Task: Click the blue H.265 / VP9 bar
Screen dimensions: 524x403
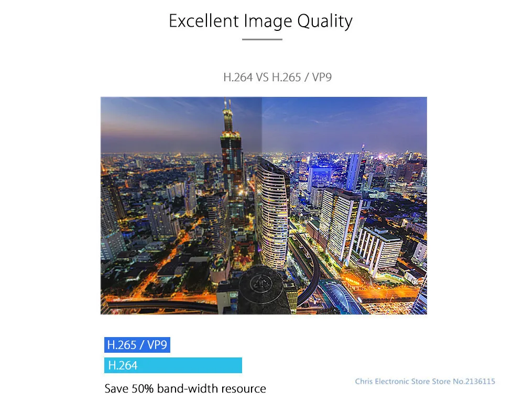Action: coord(137,344)
